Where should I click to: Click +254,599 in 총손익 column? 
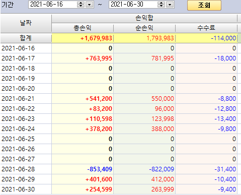(x=83, y=189)
